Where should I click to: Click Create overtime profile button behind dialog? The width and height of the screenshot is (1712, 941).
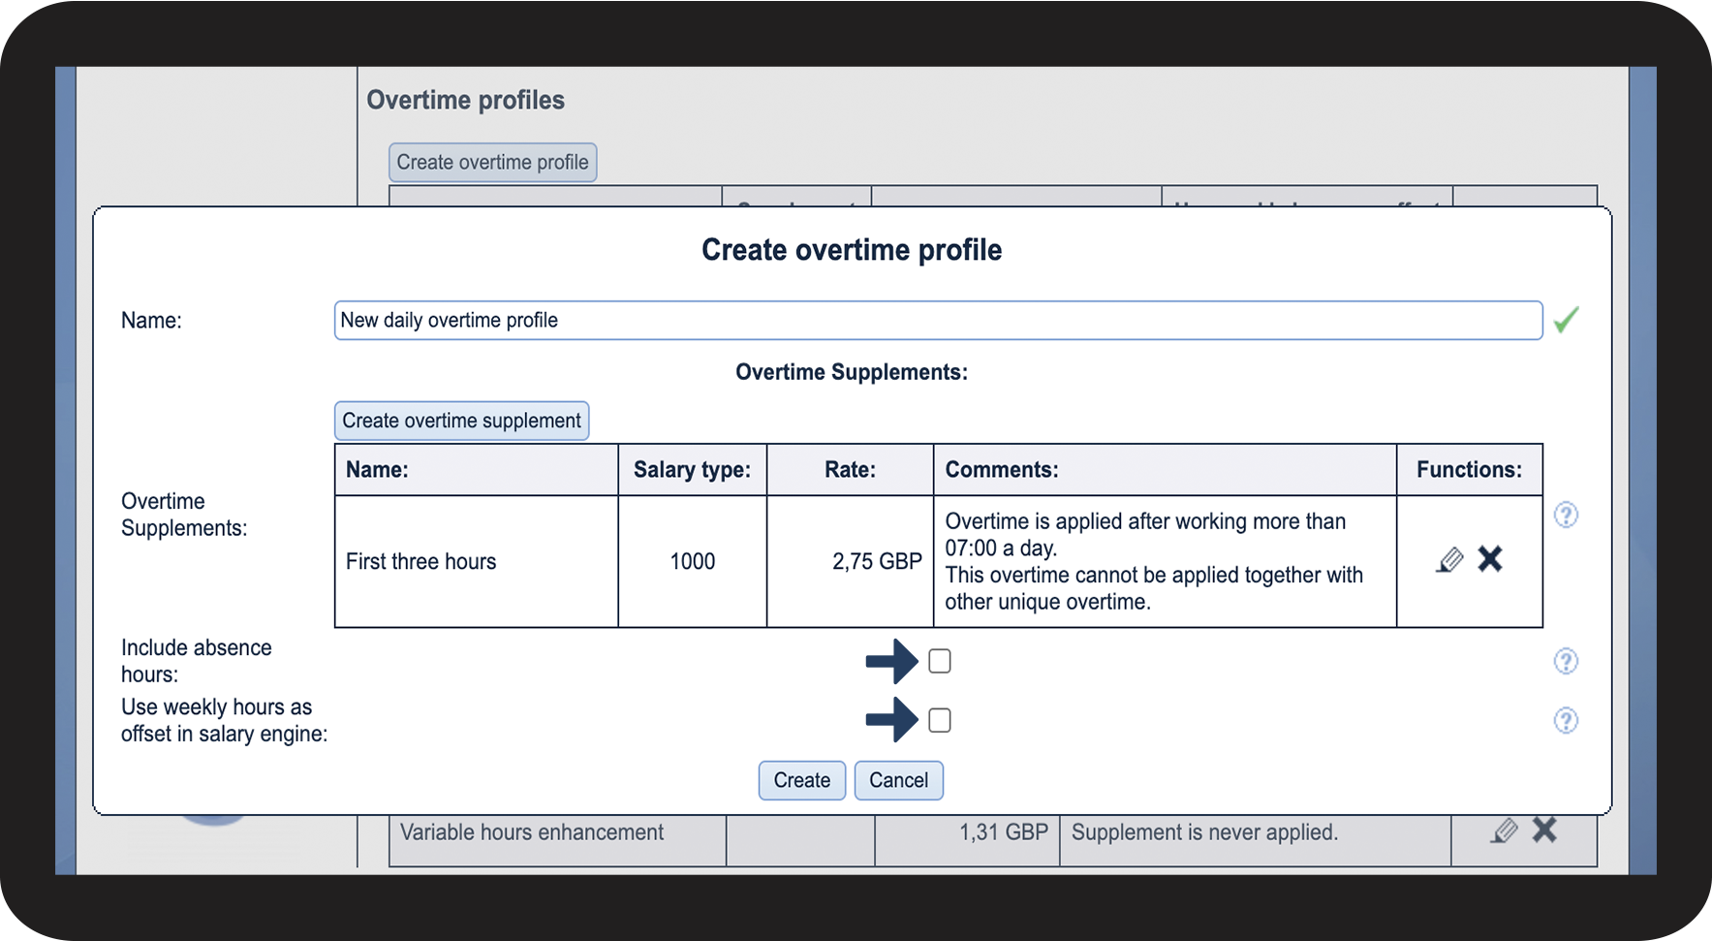pyautogui.click(x=492, y=162)
